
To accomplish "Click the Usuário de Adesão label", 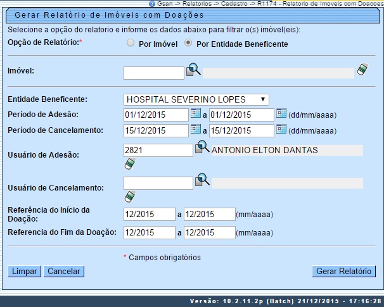I will pyautogui.click(x=43, y=155).
